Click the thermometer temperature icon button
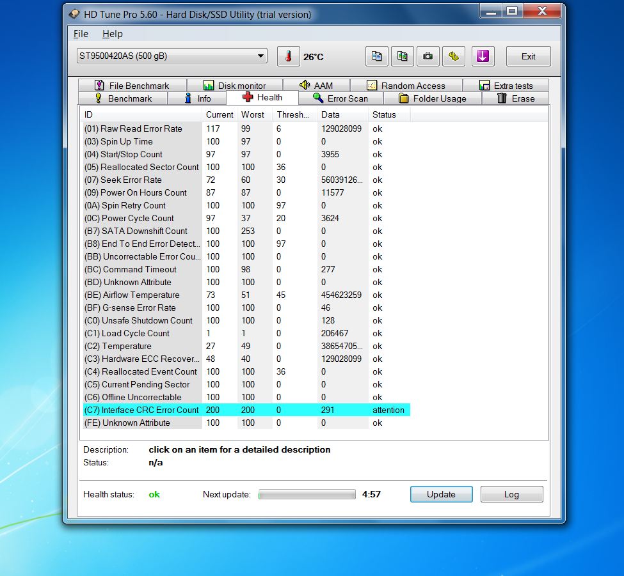624x576 pixels. click(x=288, y=56)
